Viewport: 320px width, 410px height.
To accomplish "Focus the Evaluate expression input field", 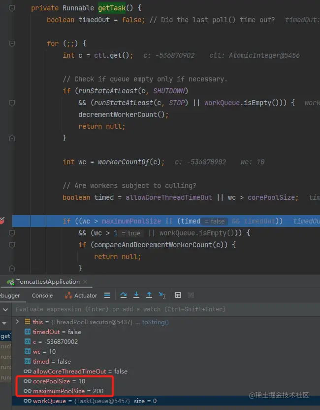I will click(x=167, y=309).
